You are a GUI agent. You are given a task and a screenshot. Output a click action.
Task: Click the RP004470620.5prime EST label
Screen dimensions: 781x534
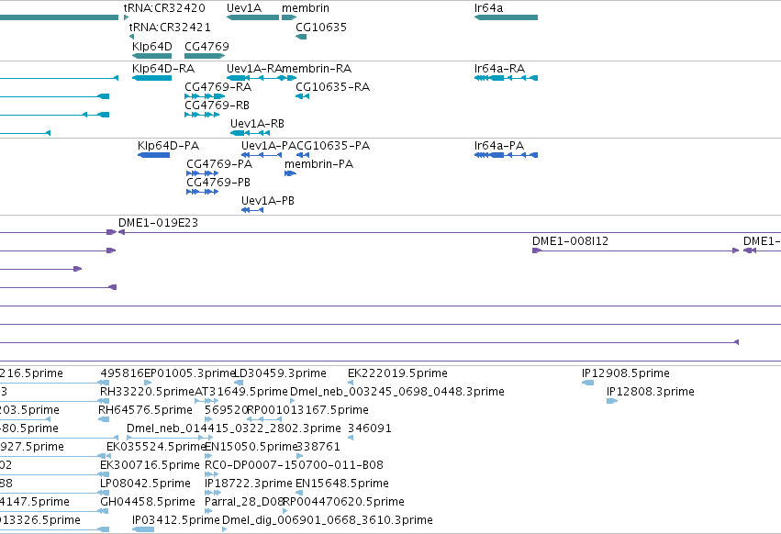[343, 502]
